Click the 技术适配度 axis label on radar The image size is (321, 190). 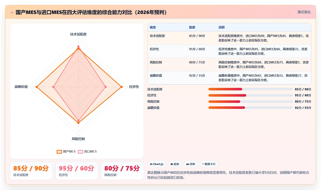[78, 34]
